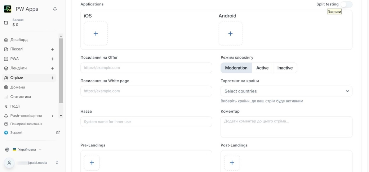The width and height of the screenshot is (369, 172).
Task: Click the Домени globe icon
Action: coord(6,87)
